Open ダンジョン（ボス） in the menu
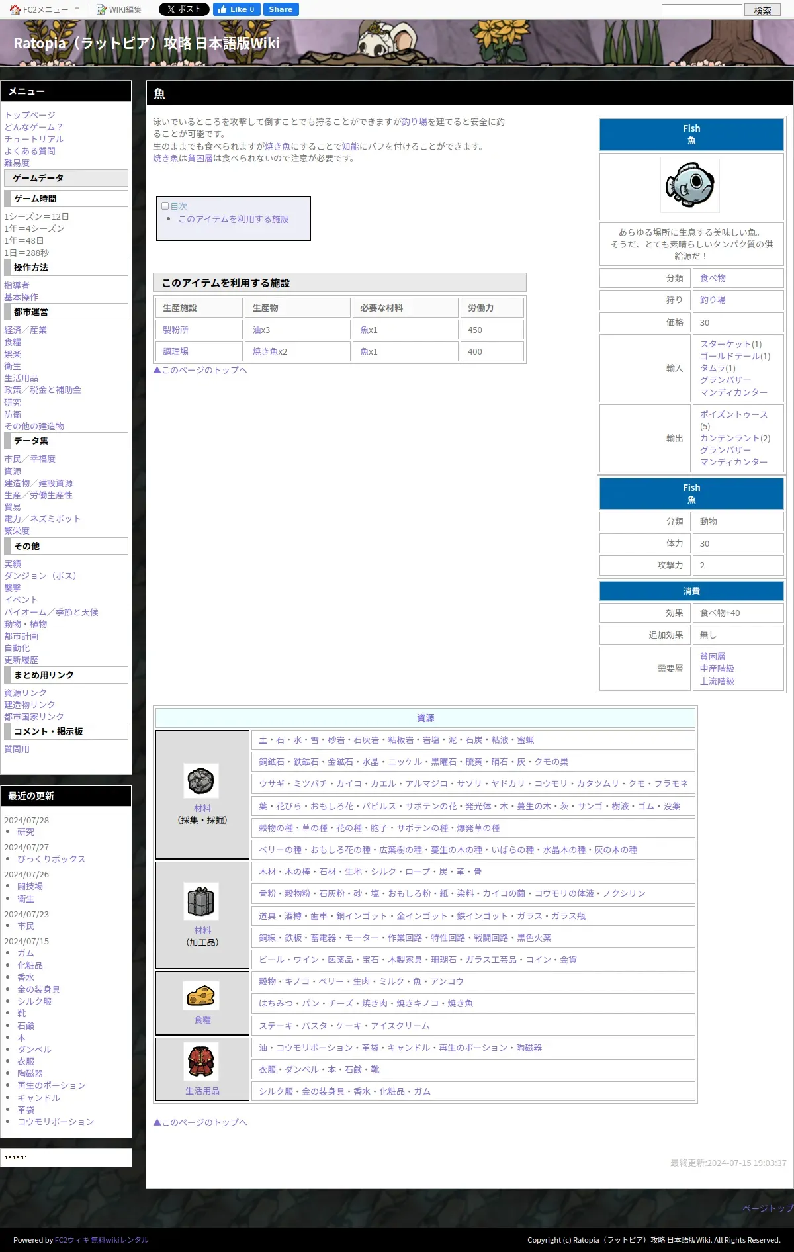Screen dimensions: 794x1252 [x=42, y=576]
